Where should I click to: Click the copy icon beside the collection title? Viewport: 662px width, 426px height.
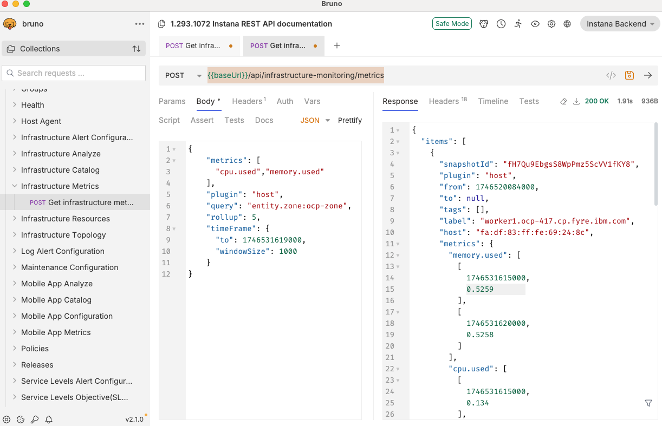pyautogui.click(x=161, y=24)
